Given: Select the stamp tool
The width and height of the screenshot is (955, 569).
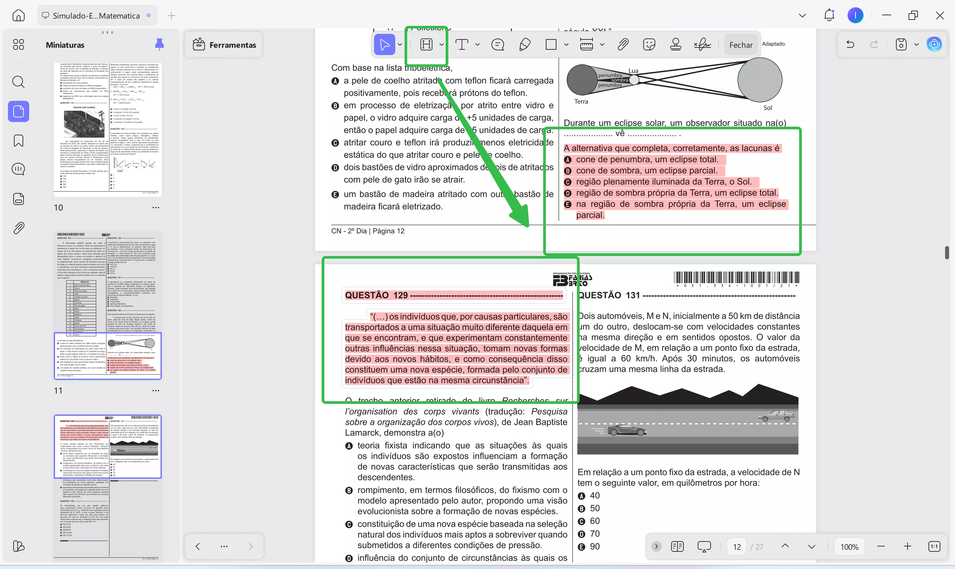Looking at the screenshot, I should point(675,44).
